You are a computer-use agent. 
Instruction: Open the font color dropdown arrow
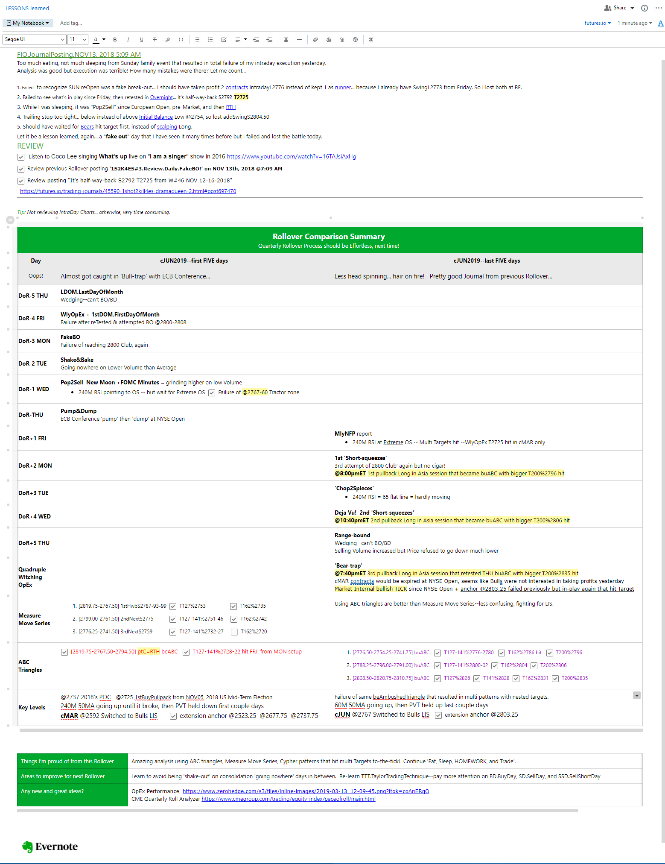tap(104, 40)
